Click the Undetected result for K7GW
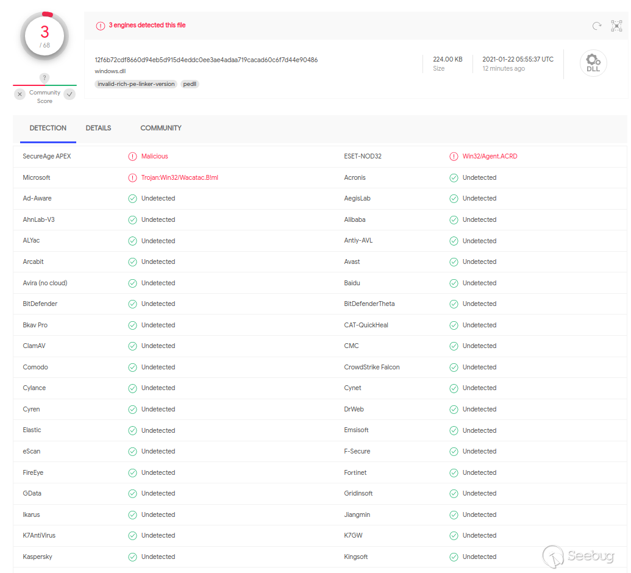The height and width of the screenshot is (573, 631). pyautogui.click(x=479, y=536)
